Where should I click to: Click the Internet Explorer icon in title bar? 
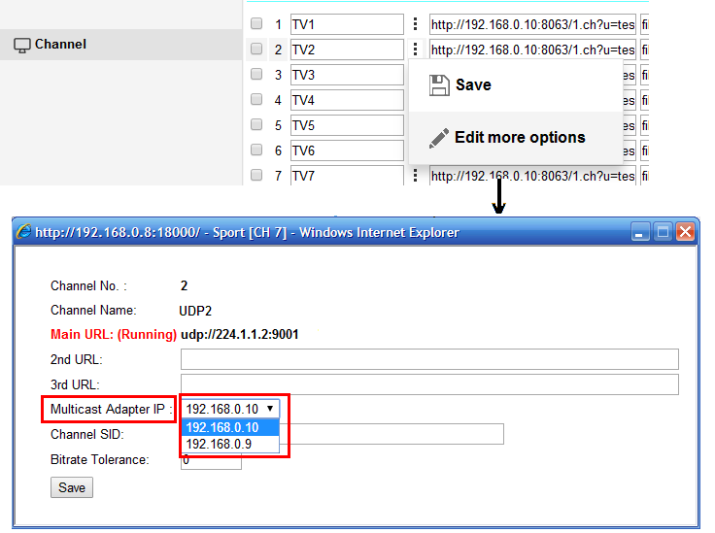click(x=23, y=232)
